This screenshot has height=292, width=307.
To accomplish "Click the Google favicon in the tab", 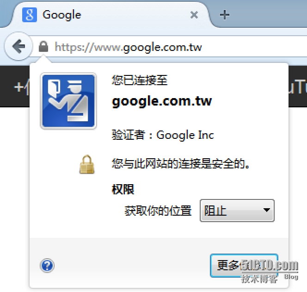I will pos(30,15).
